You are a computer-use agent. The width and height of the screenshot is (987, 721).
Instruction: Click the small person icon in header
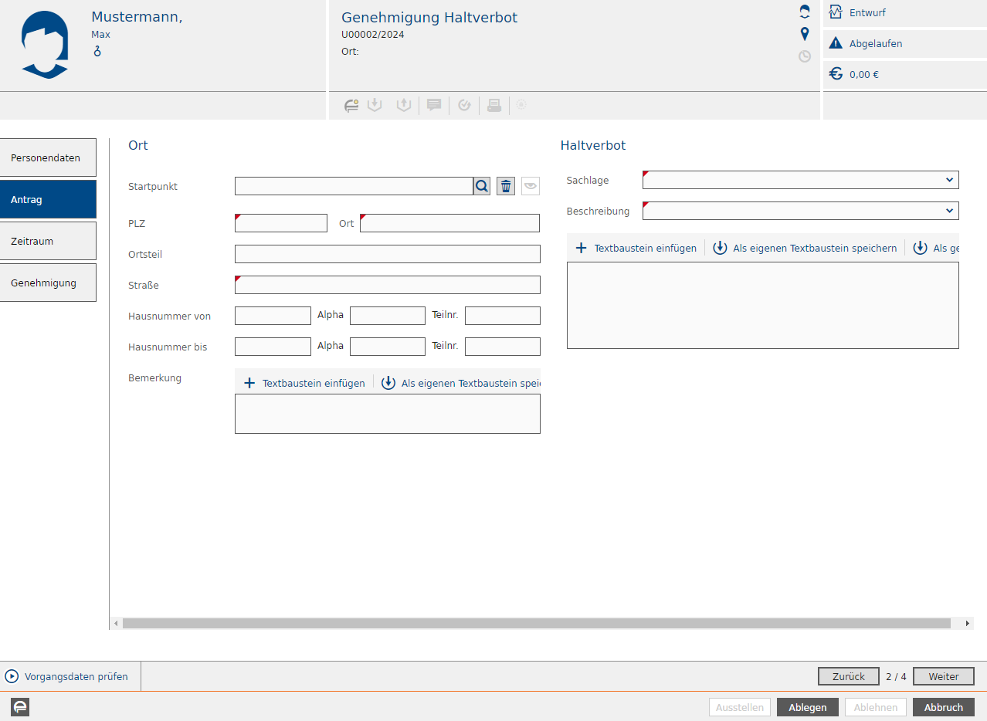coord(805,12)
